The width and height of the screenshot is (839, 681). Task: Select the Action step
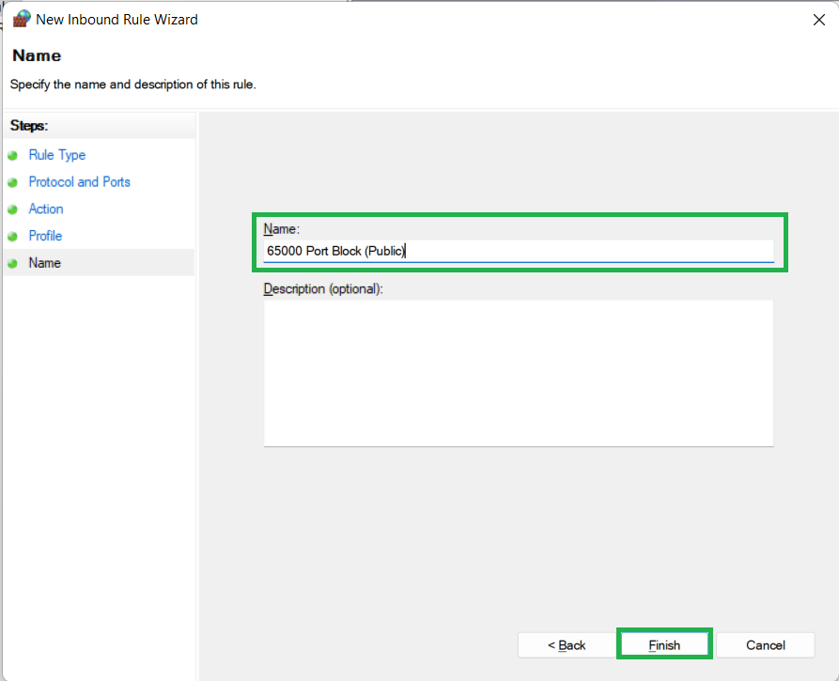(45, 209)
